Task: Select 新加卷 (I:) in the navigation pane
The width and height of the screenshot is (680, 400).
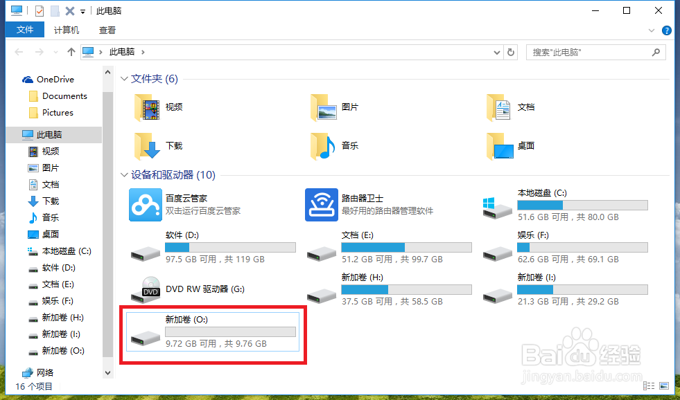Action: tap(54, 334)
